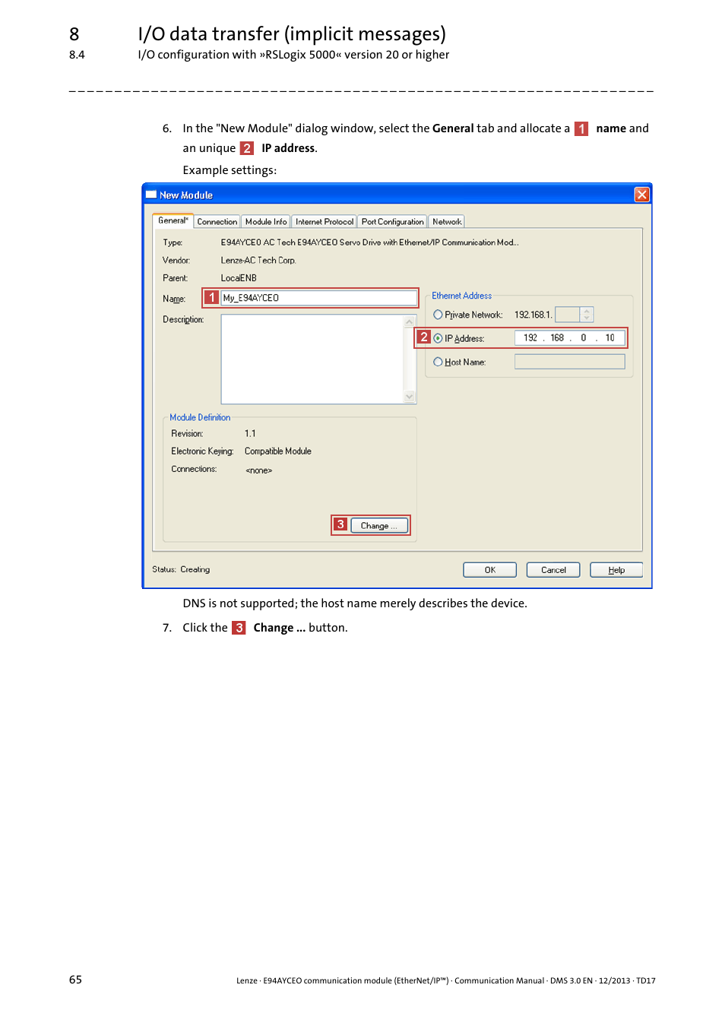
Task: Click the IP address first octet 192
Action: coord(530,338)
